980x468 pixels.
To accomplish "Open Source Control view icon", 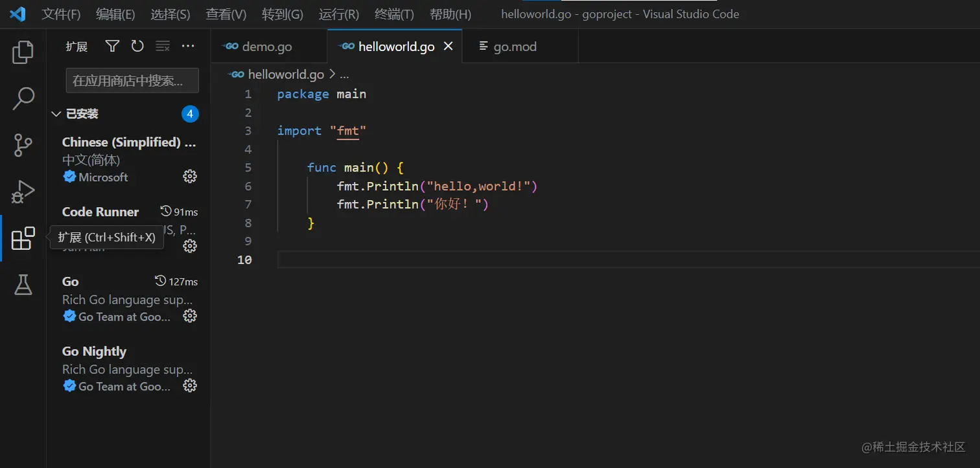I will [23, 146].
